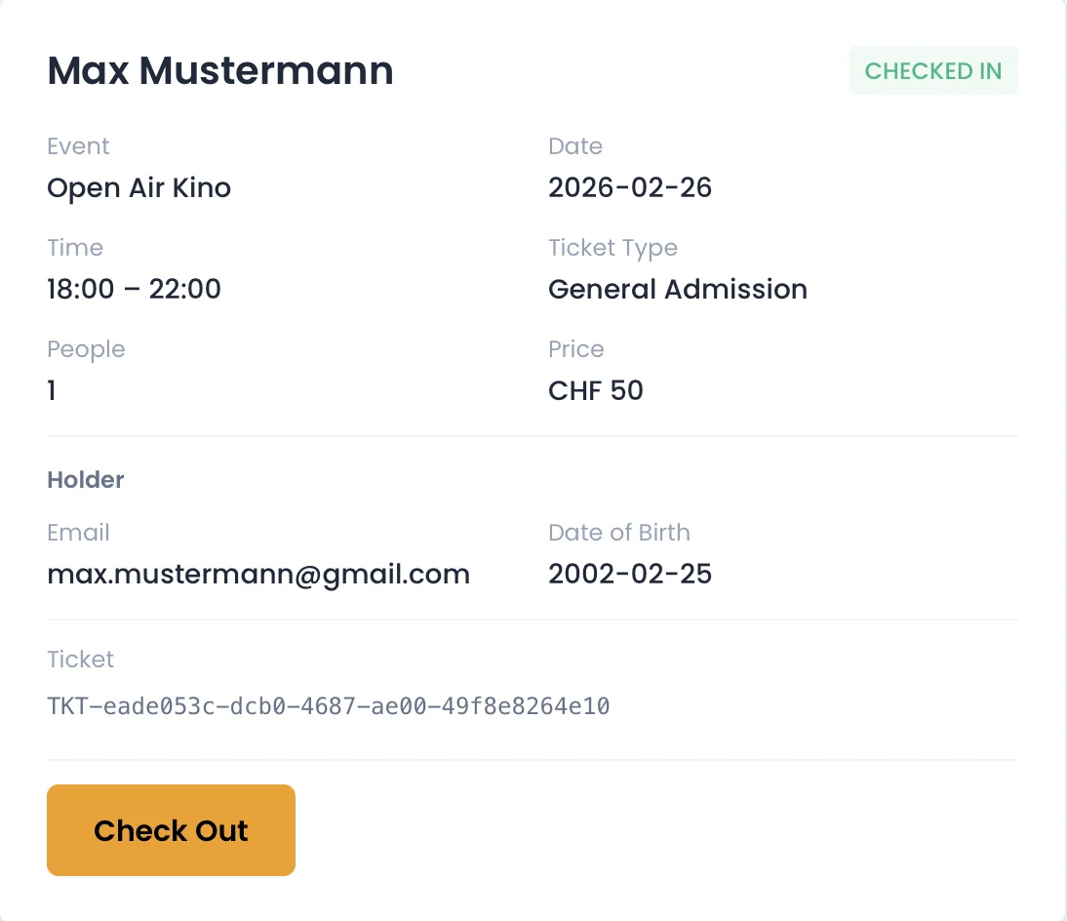Click the General Admission ticket type
This screenshot has width=1067, height=921.
coord(677,289)
